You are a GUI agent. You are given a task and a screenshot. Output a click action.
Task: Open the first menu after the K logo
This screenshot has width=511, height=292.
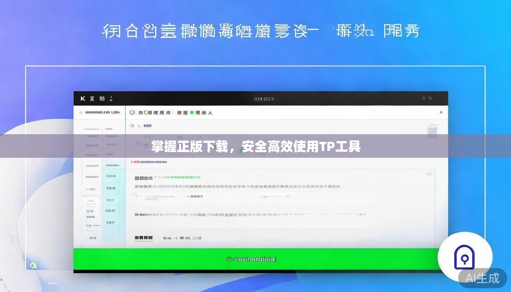click(x=92, y=98)
